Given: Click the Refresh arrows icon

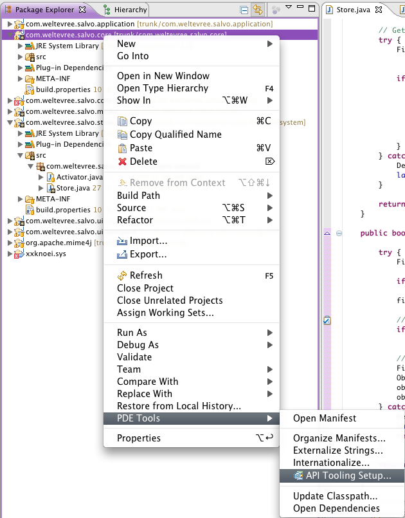Looking at the screenshot, I should tap(122, 275).
